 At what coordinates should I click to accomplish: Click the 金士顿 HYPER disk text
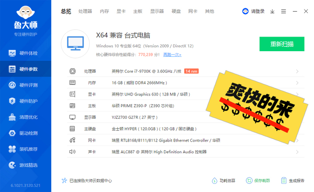[x=154, y=129]
